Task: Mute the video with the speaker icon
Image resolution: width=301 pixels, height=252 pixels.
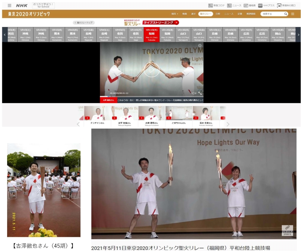Action: [196, 93]
